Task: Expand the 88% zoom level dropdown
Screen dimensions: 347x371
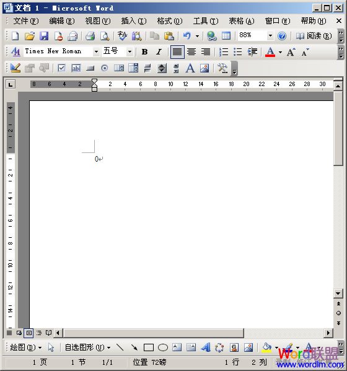Action: 270,36
